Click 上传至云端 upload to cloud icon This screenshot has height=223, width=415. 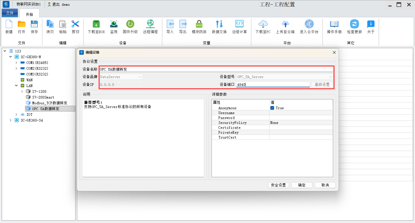[x=285, y=24]
